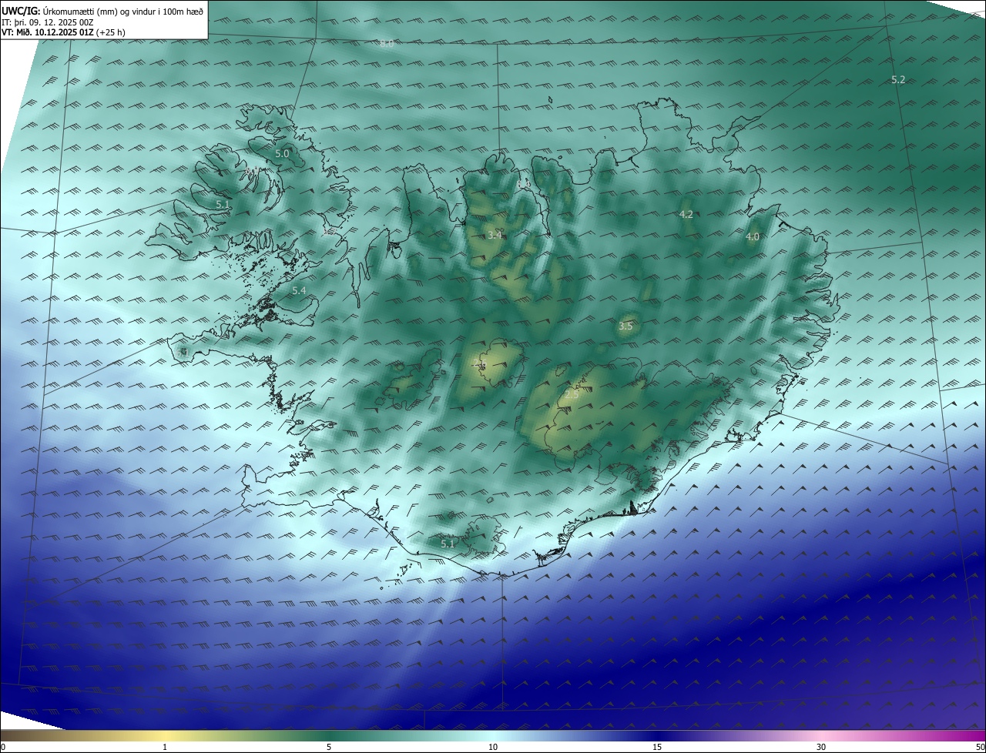Click the 4.0 value label on the map
Viewport: 986px width, 753px height.
coord(753,237)
